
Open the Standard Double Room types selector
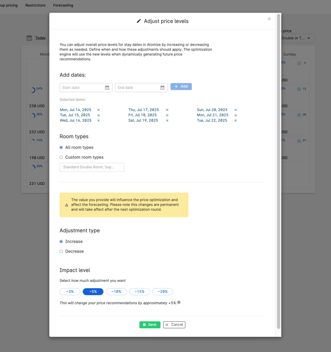pyautogui.click(x=92, y=167)
